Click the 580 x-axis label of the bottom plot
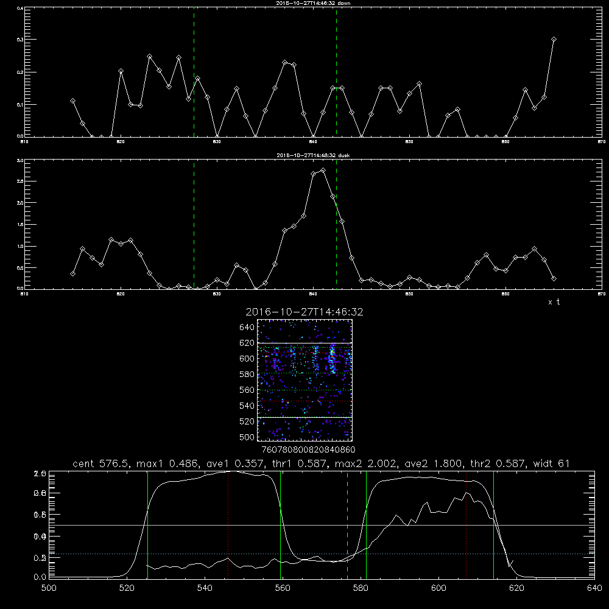609x609 pixels. 361,588
